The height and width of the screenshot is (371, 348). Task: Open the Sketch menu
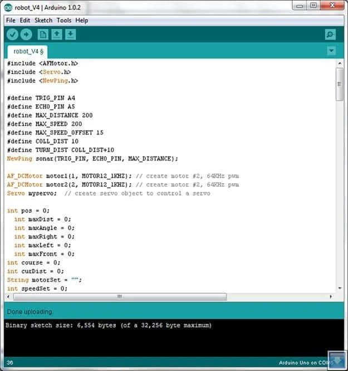click(43, 21)
